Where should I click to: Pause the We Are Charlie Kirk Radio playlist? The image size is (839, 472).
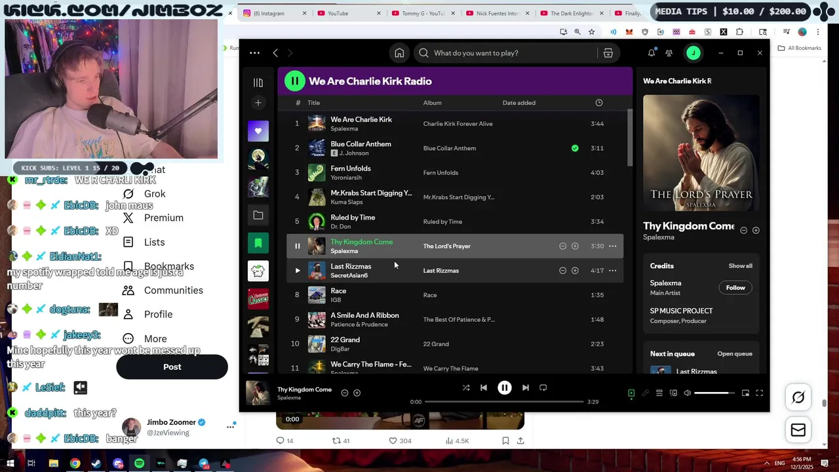click(x=294, y=81)
